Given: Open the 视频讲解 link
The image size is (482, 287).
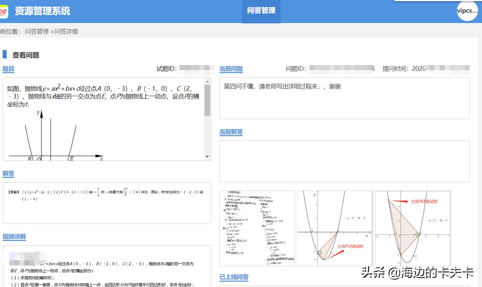Looking at the screenshot, I should (x=14, y=237).
